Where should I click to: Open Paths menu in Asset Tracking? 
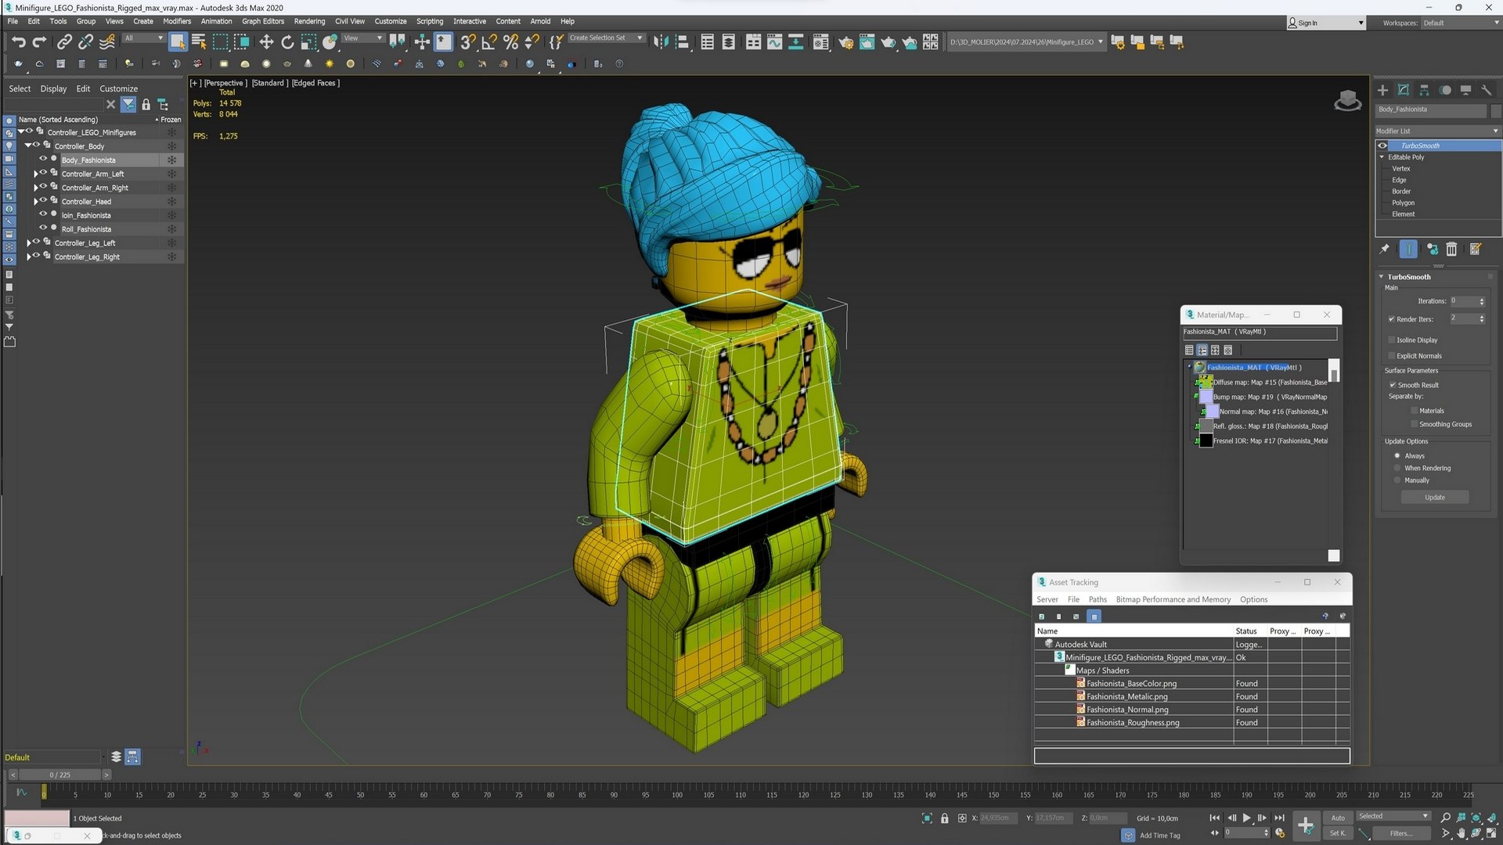(1098, 599)
